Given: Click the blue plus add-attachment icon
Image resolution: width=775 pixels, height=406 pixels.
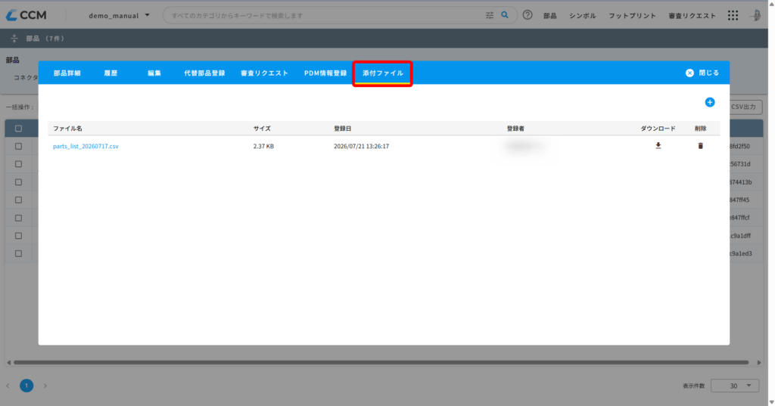Looking at the screenshot, I should [x=710, y=102].
